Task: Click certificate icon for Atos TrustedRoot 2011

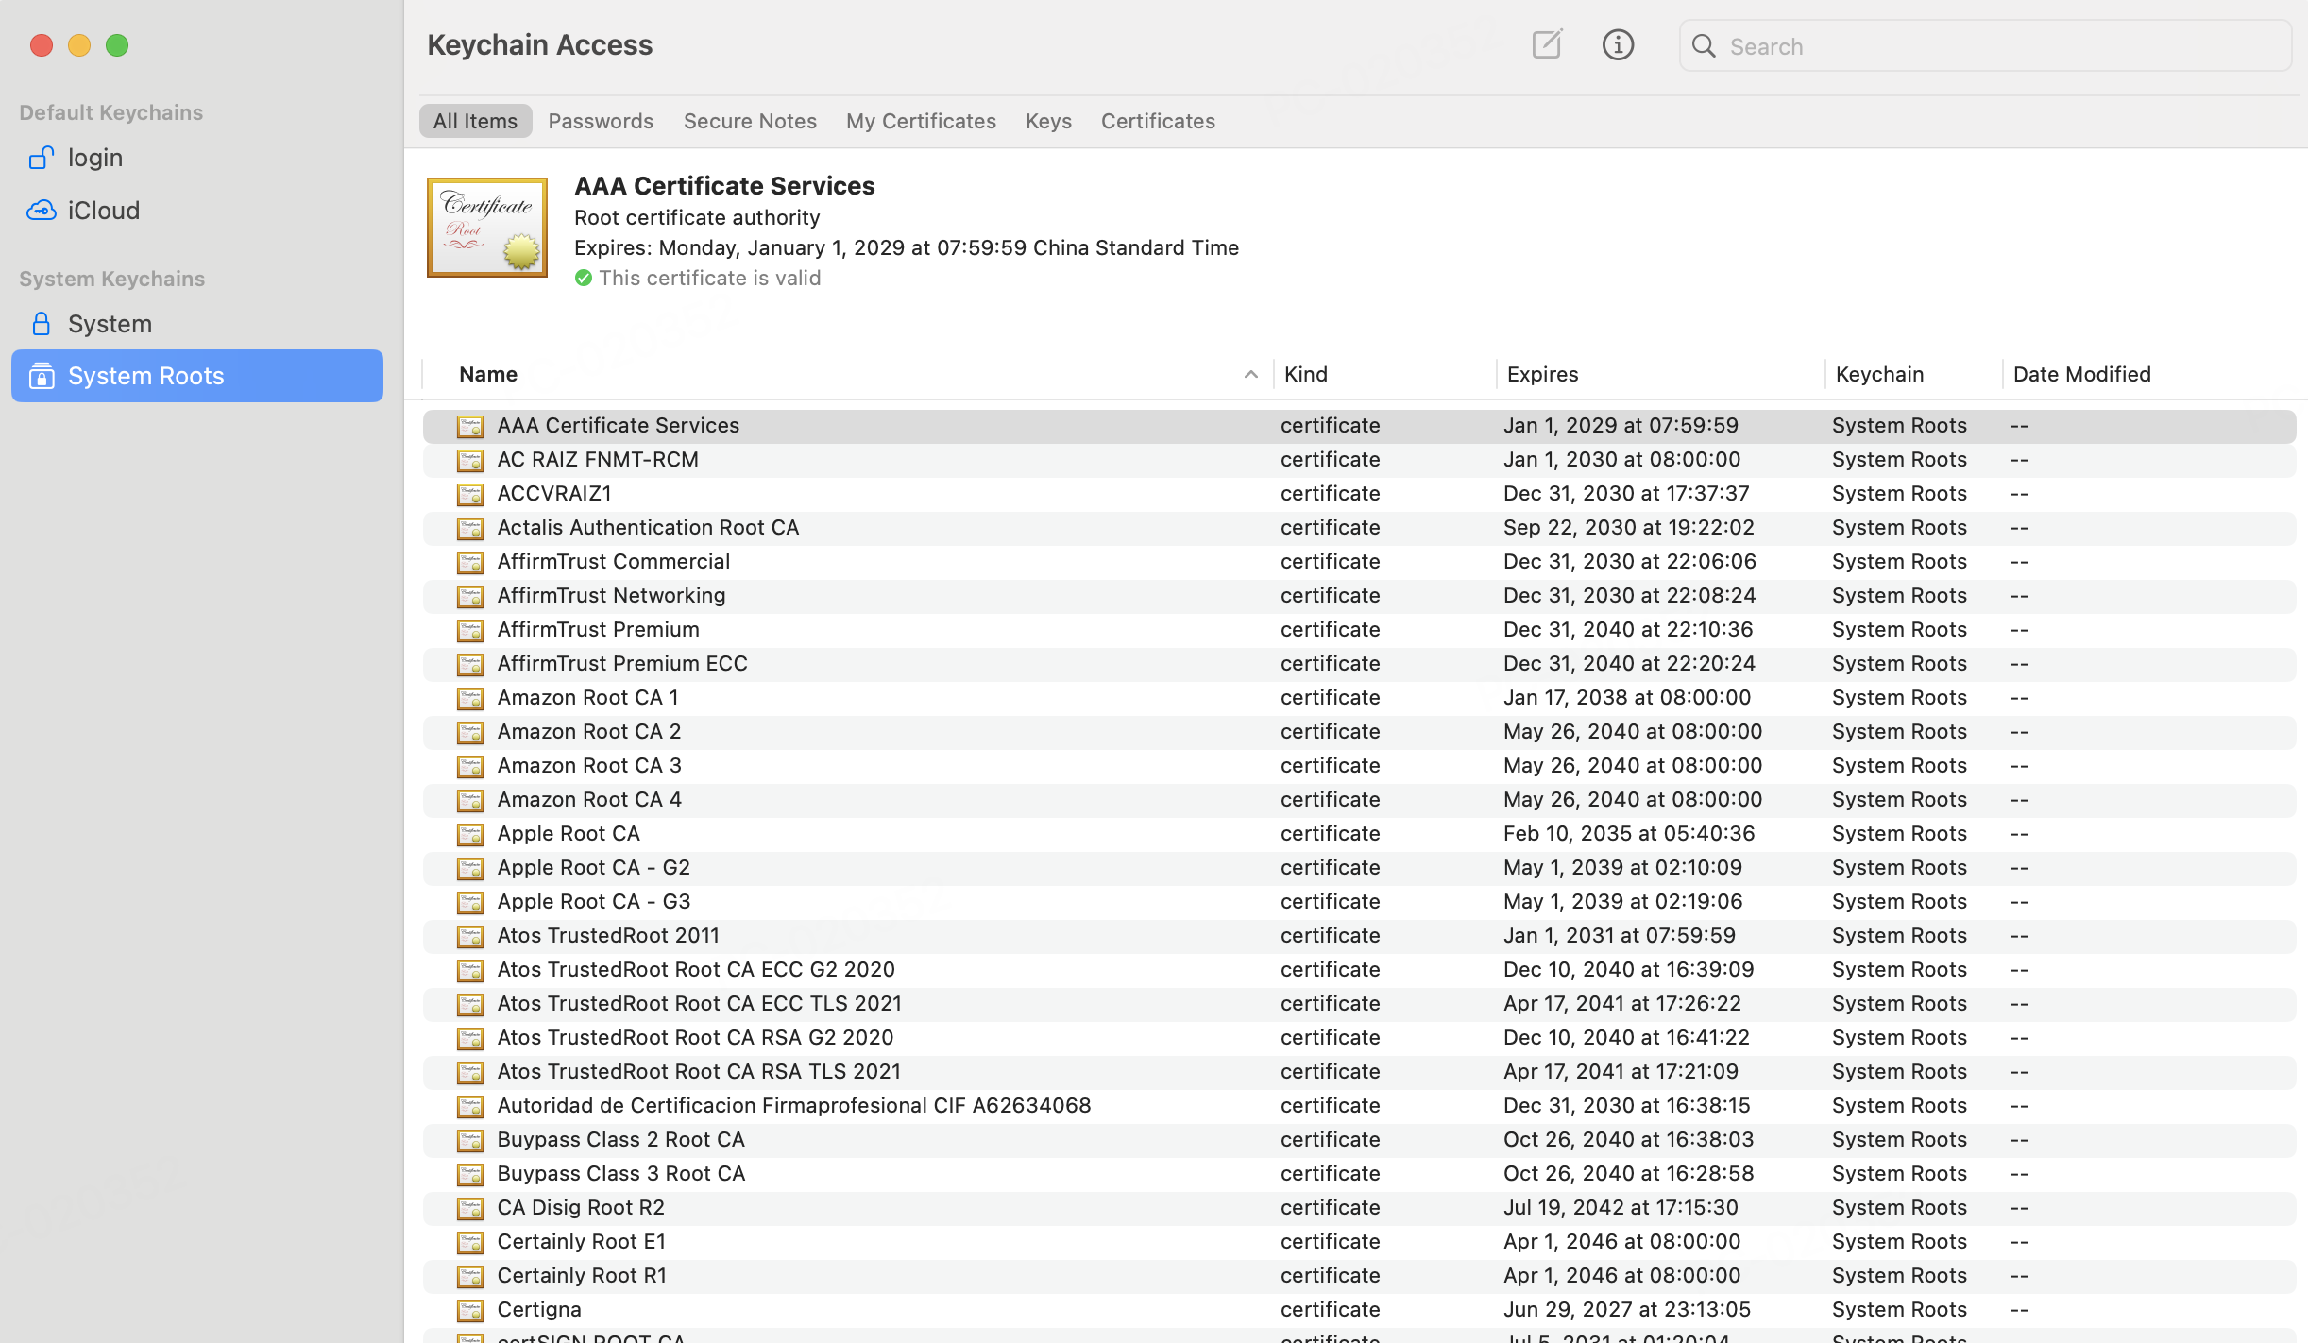Action: point(470,936)
